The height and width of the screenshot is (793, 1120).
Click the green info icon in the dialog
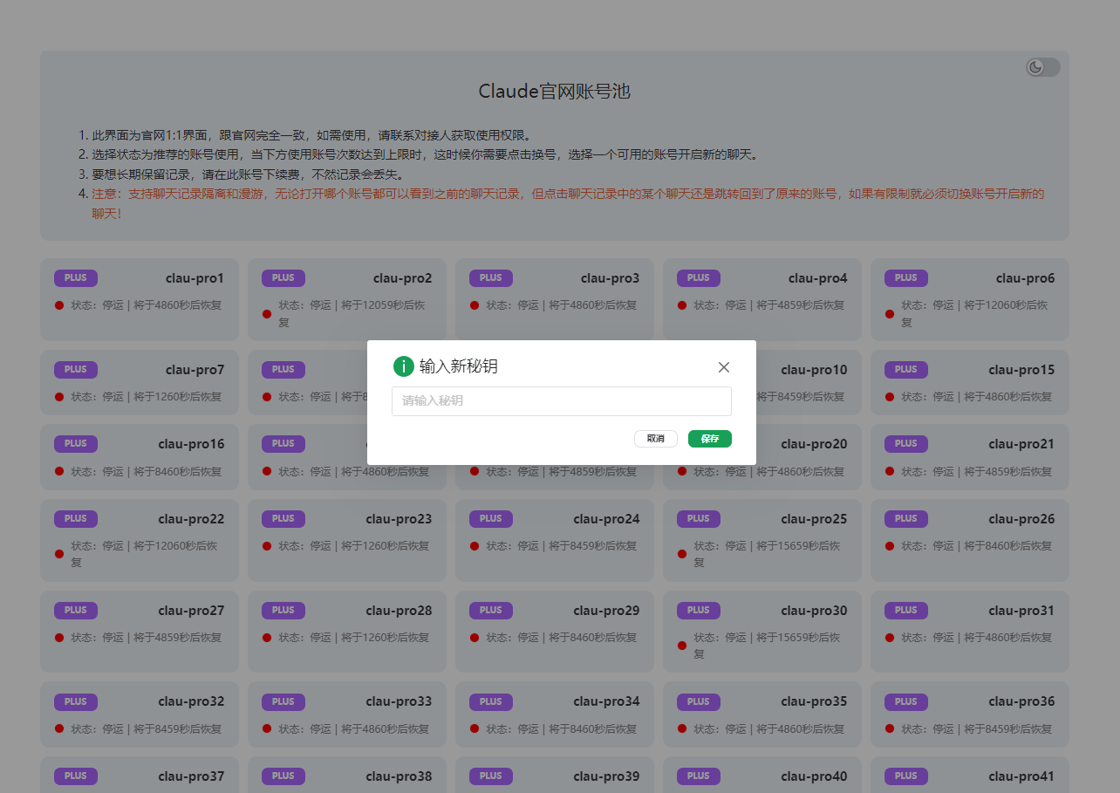coord(403,366)
